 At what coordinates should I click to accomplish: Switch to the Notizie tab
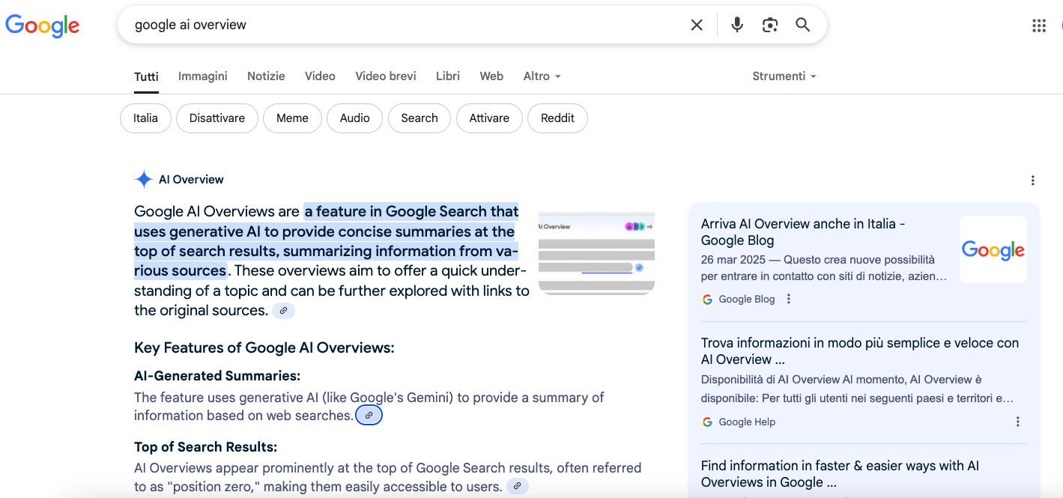266,76
